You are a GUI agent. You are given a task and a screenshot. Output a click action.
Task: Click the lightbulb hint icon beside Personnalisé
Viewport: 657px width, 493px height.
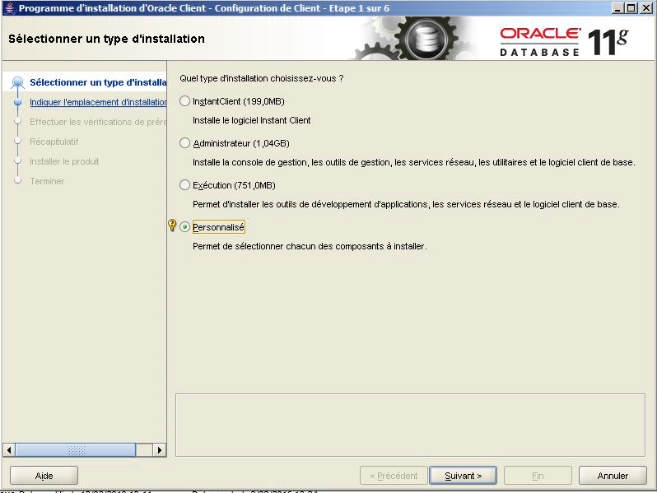pos(172,225)
